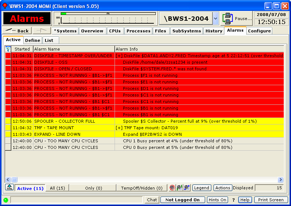Click the blue P alarm icon in bottom toolbar
This screenshot has width=291, height=206.
pyautogui.click(x=187, y=188)
